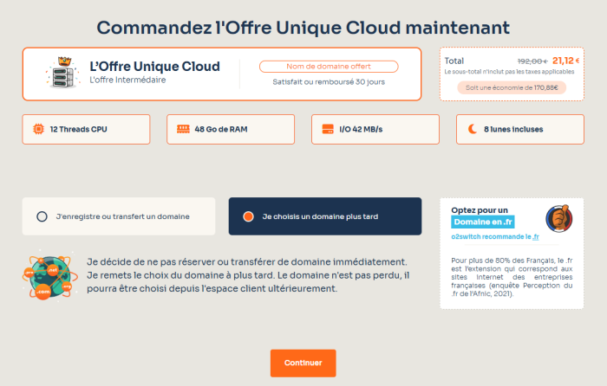Open the "o2switch recommande le .fr" link
The width and height of the screenshot is (607, 386).
(495, 236)
